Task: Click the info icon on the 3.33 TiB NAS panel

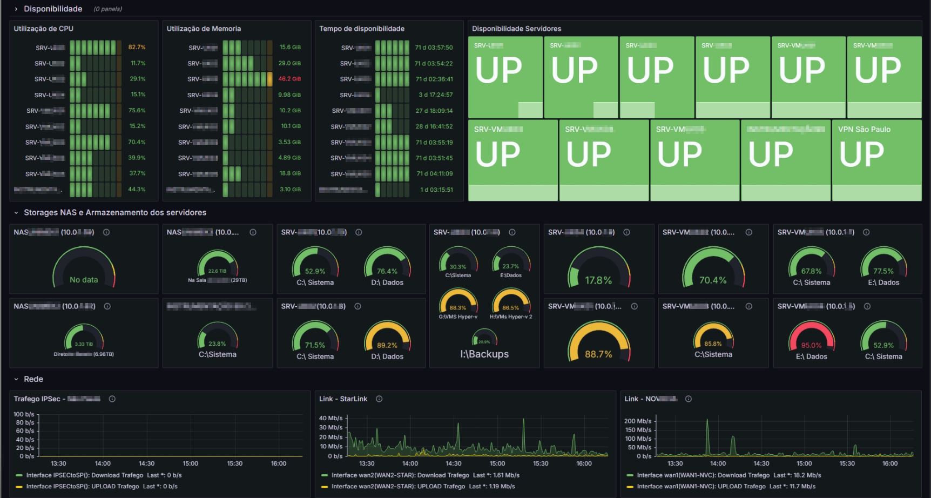Action: 106,306
